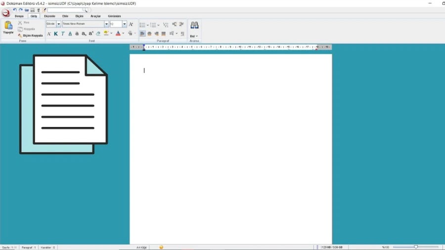Viewport: 445px width, 250px height.
Task: Open Find with the binoculars icon
Action: [x=194, y=25]
